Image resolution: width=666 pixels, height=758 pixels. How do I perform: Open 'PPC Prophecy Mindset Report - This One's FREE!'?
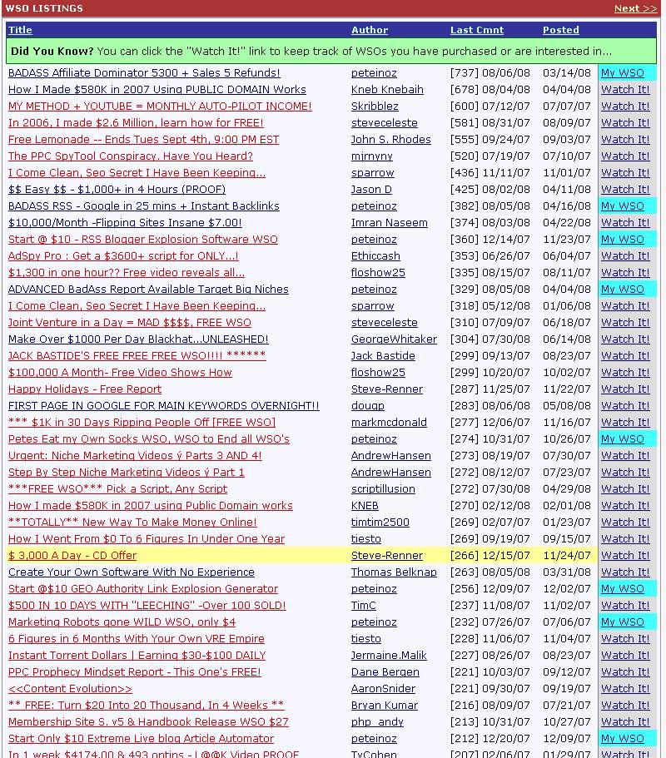[135, 672]
